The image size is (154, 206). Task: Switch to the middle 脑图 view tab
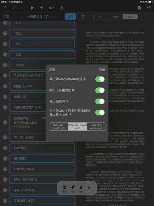point(115,17)
